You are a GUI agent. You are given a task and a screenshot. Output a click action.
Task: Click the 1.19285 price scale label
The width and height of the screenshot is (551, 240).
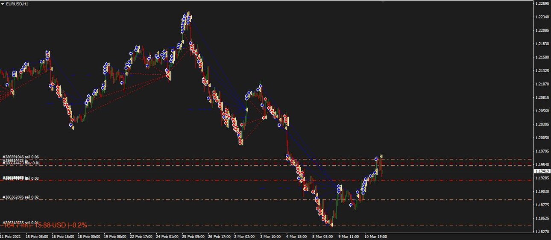[x=542, y=178]
